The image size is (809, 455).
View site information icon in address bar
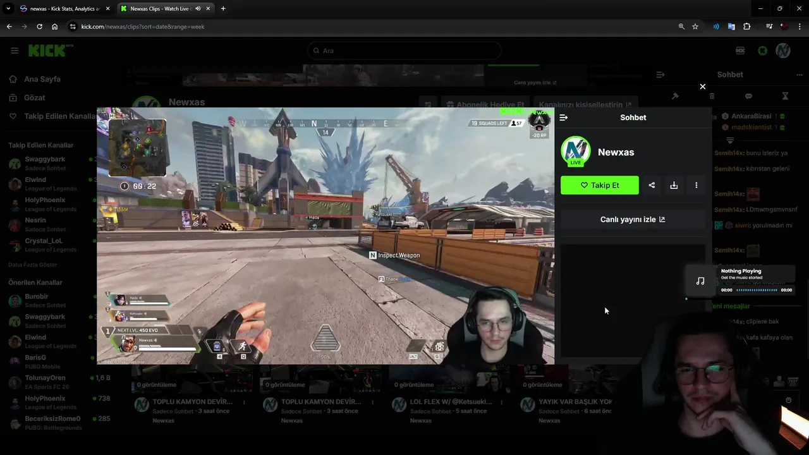(x=73, y=27)
